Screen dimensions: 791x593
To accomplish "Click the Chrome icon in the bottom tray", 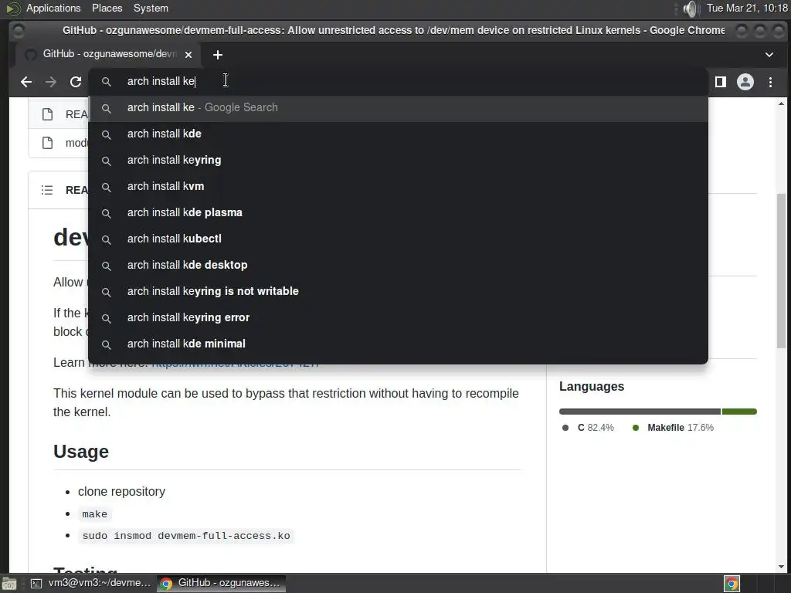I will (732, 584).
